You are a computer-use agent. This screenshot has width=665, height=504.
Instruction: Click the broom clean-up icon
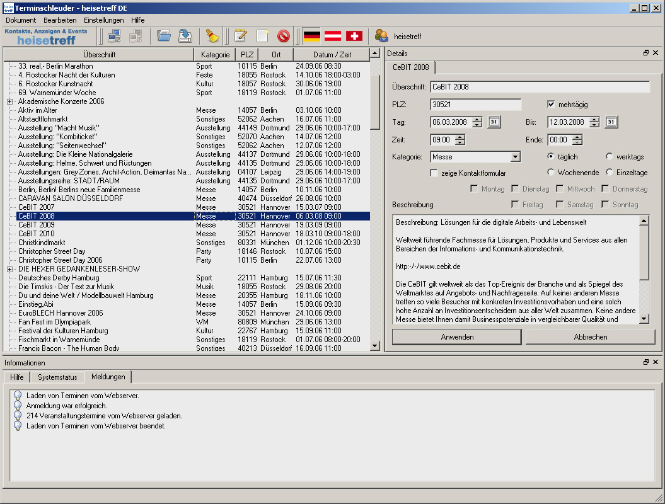coord(212,37)
